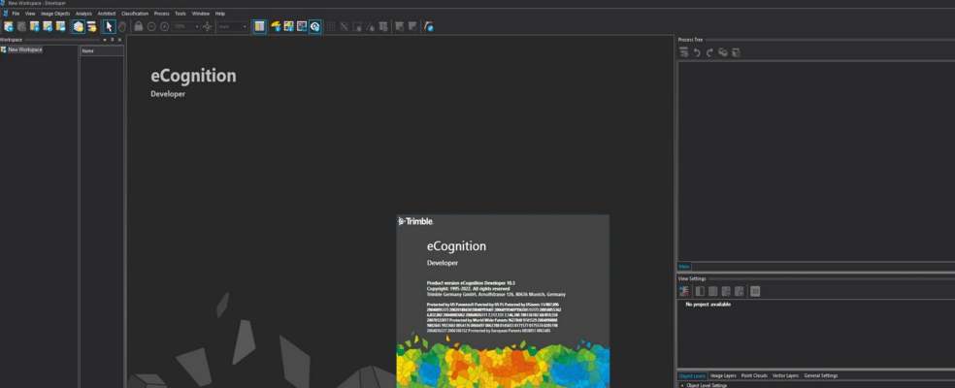Click the greyed-out workspace icon beside Create New Workspace
This screenshot has height=388, width=955.
point(21,26)
